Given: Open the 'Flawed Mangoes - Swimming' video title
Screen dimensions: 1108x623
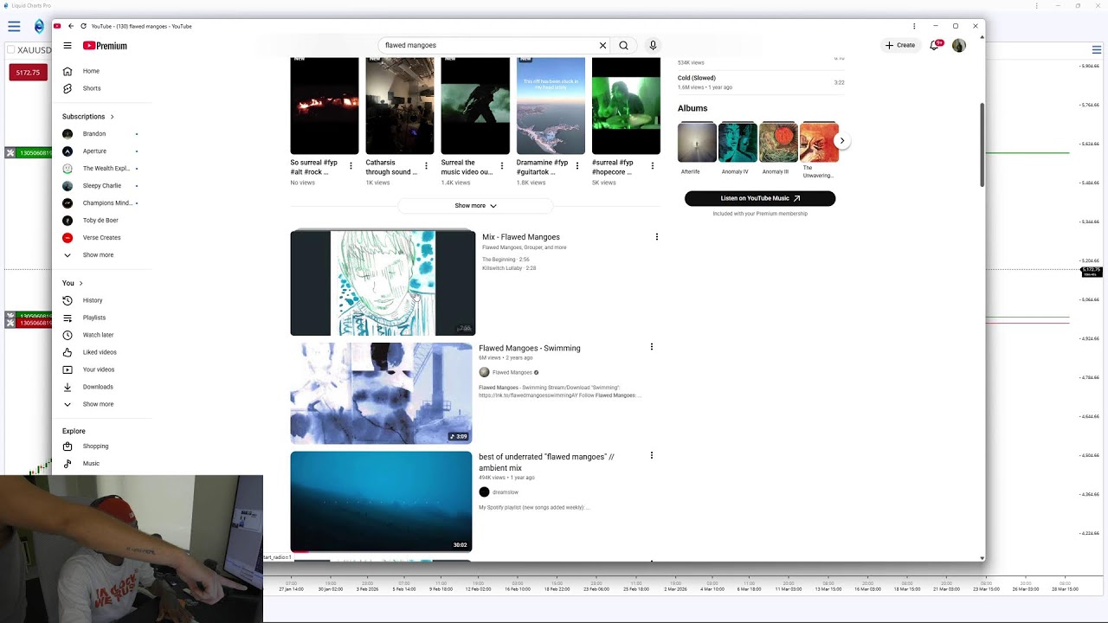Looking at the screenshot, I should pos(530,348).
